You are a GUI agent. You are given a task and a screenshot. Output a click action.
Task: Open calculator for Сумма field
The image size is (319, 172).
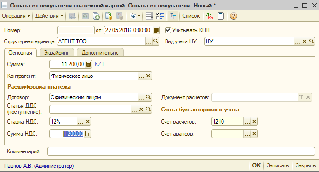pos(89,64)
